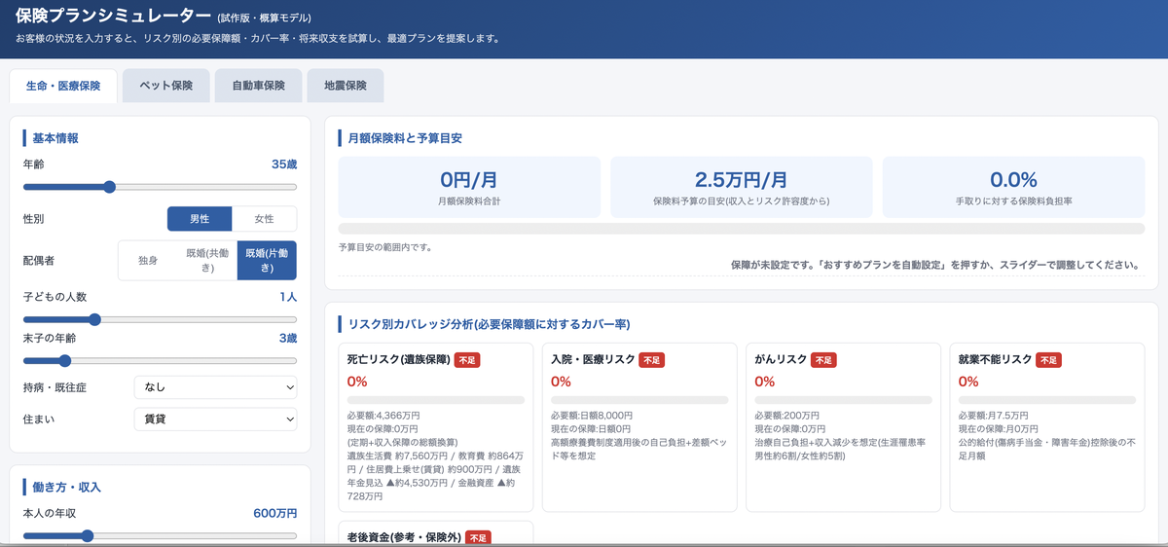Viewport: 1168px width, 547px height.
Task: Click the 入院・医療リスク card title
Action: (x=593, y=360)
